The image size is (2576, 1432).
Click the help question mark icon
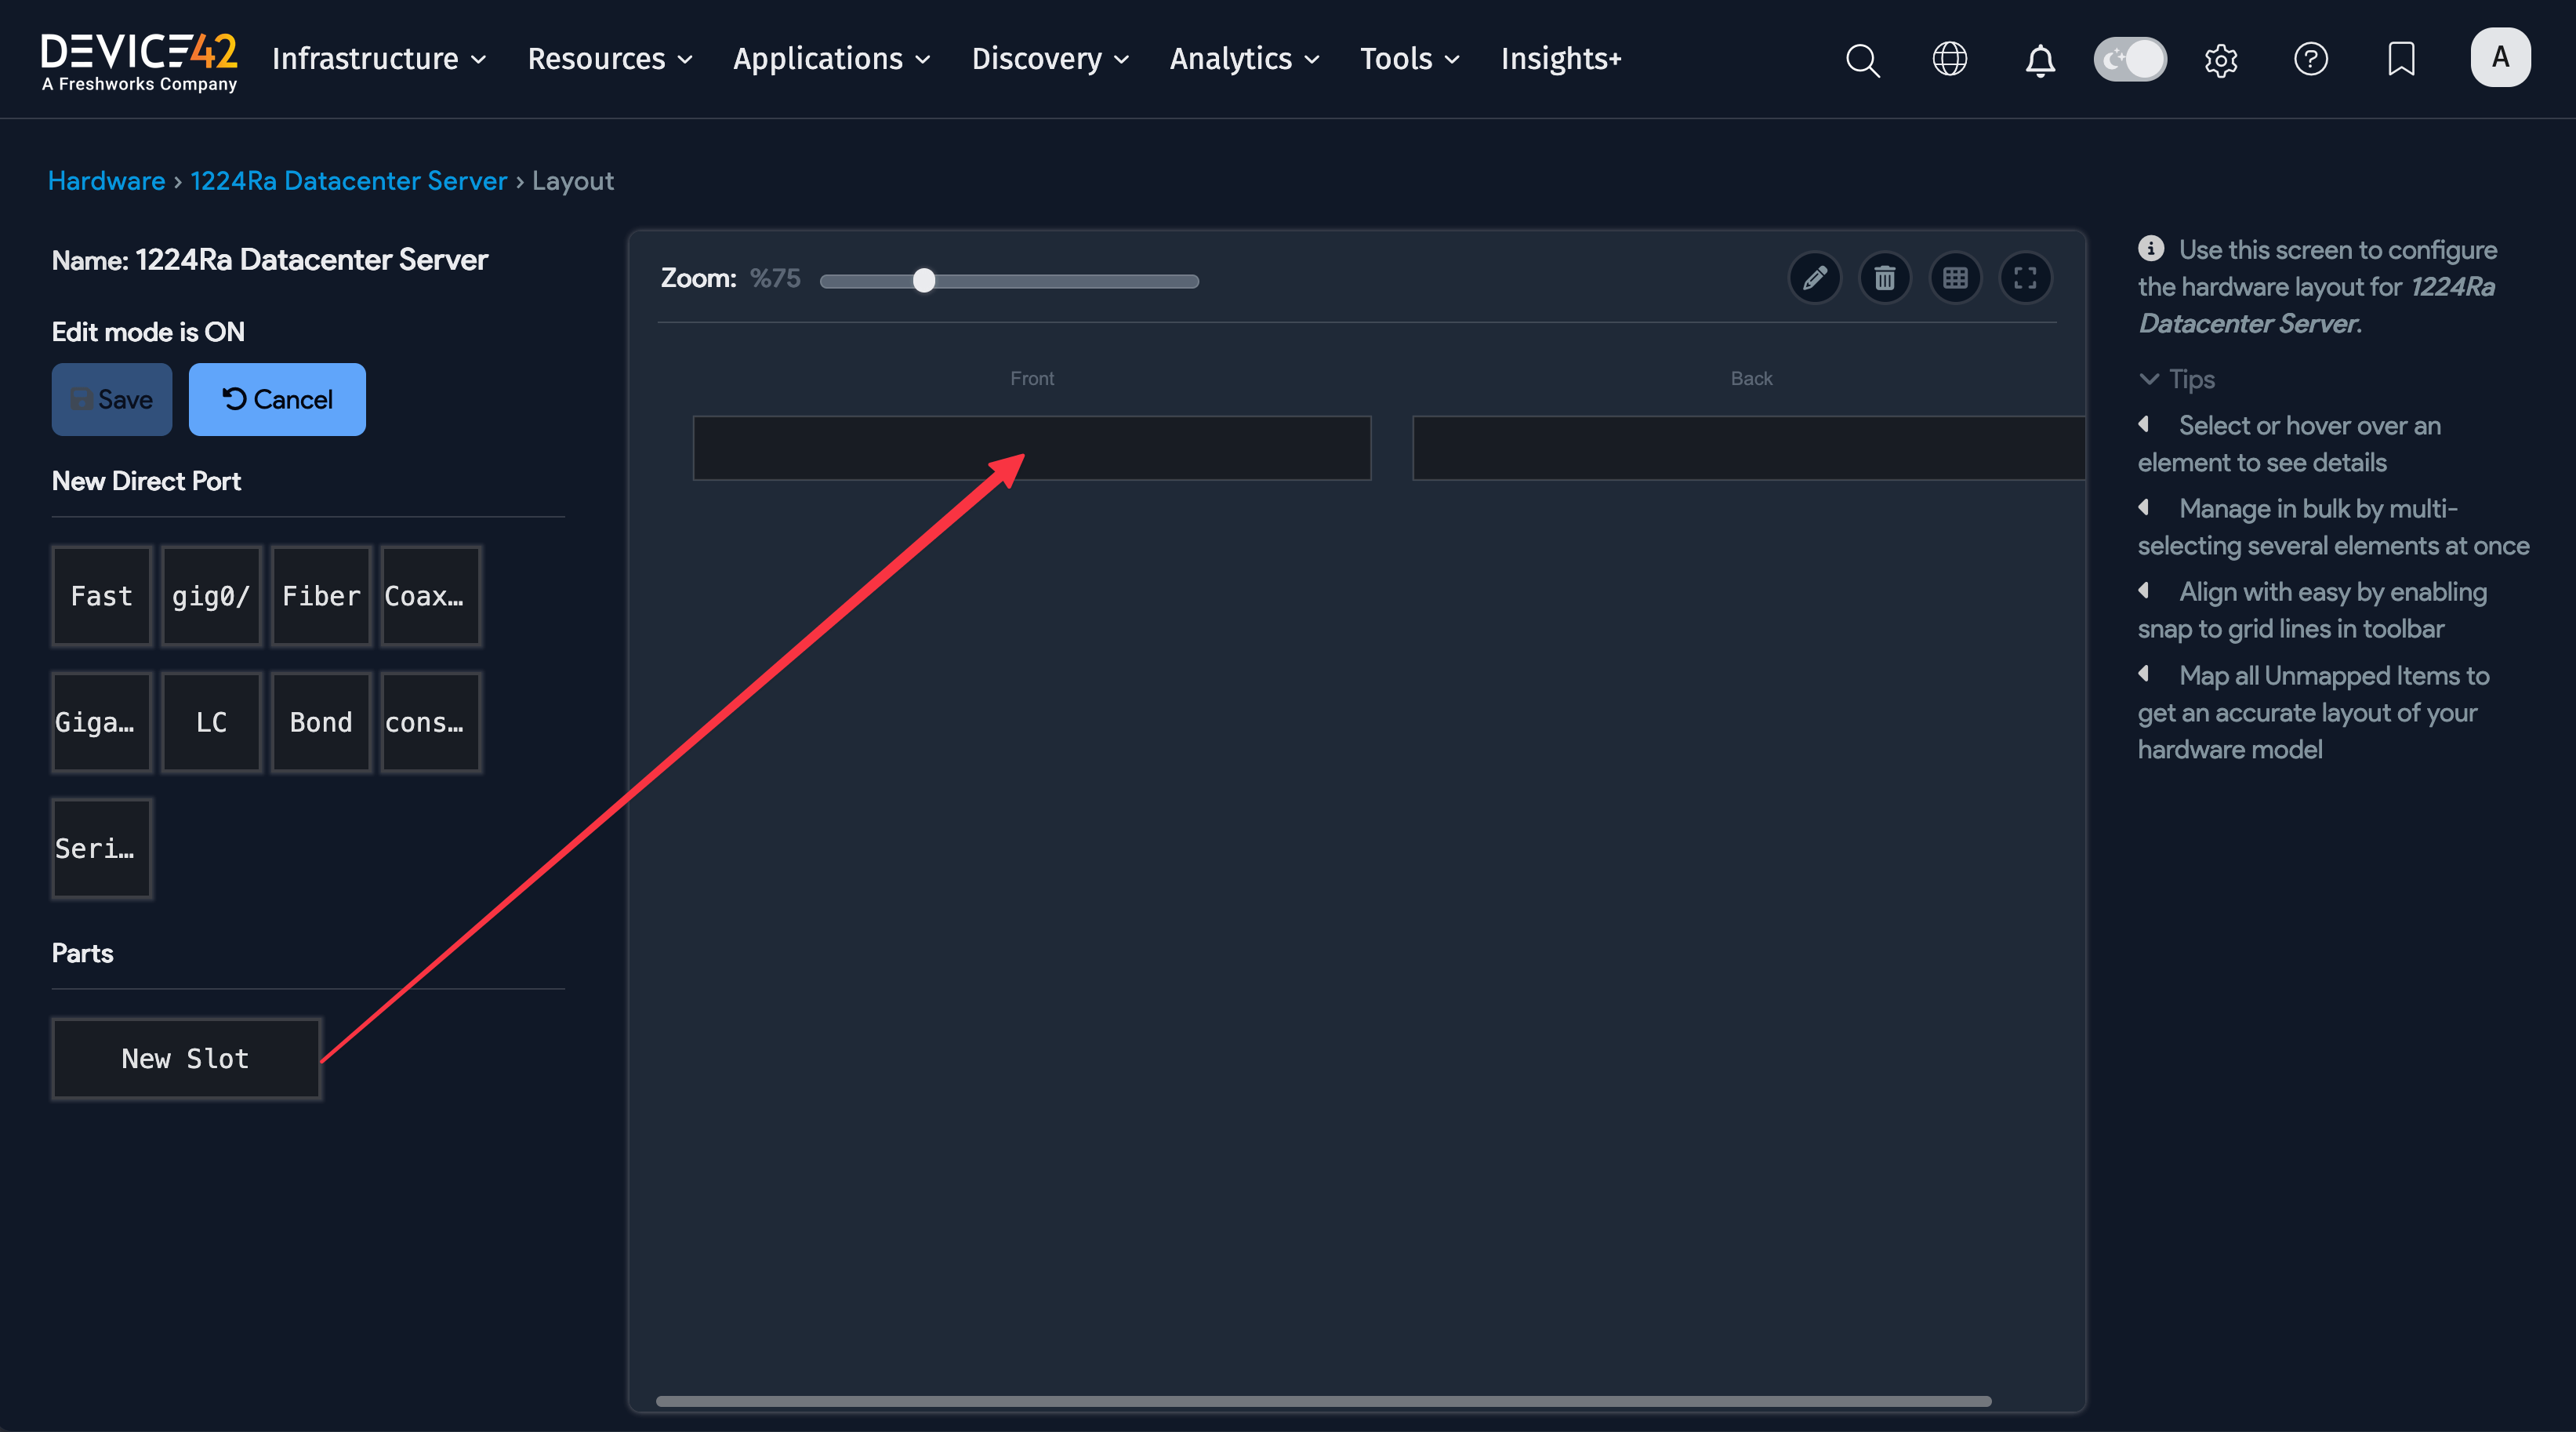[2310, 59]
